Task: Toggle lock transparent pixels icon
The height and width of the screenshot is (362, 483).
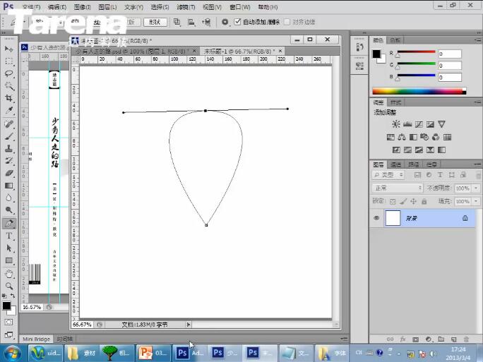Action: pos(393,202)
